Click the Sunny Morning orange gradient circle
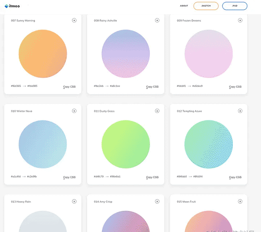Viewport: 261px width, 232px height. (x=43, y=54)
